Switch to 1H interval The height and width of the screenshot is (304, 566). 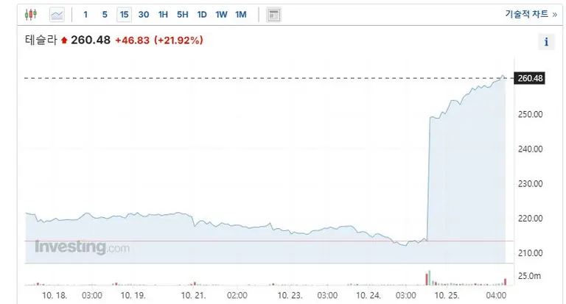[164, 15]
